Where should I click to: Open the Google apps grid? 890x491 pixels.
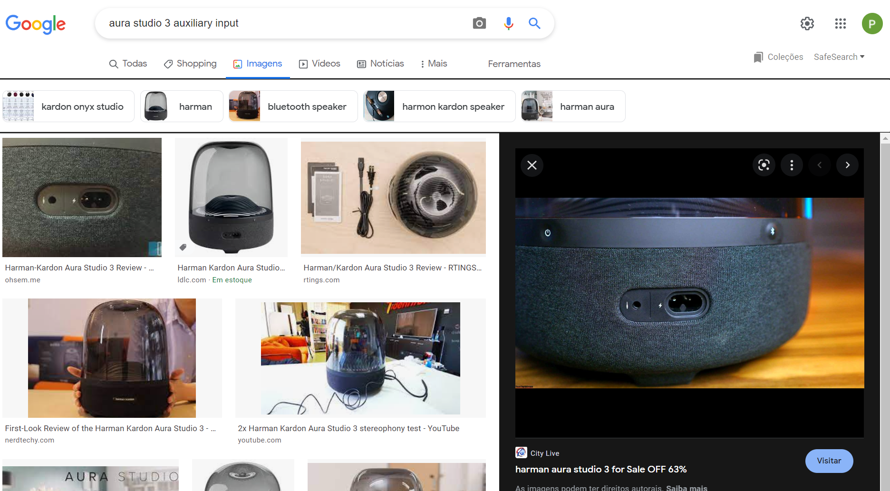pos(840,23)
